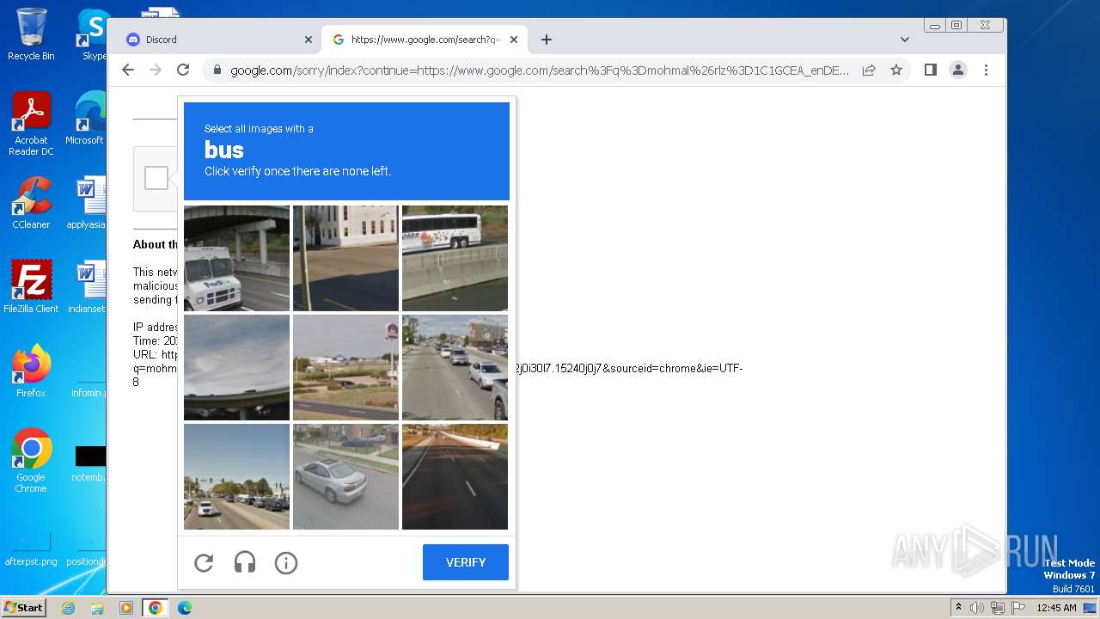View site information lock icon

pyautogui.click(x=217, y=70)
